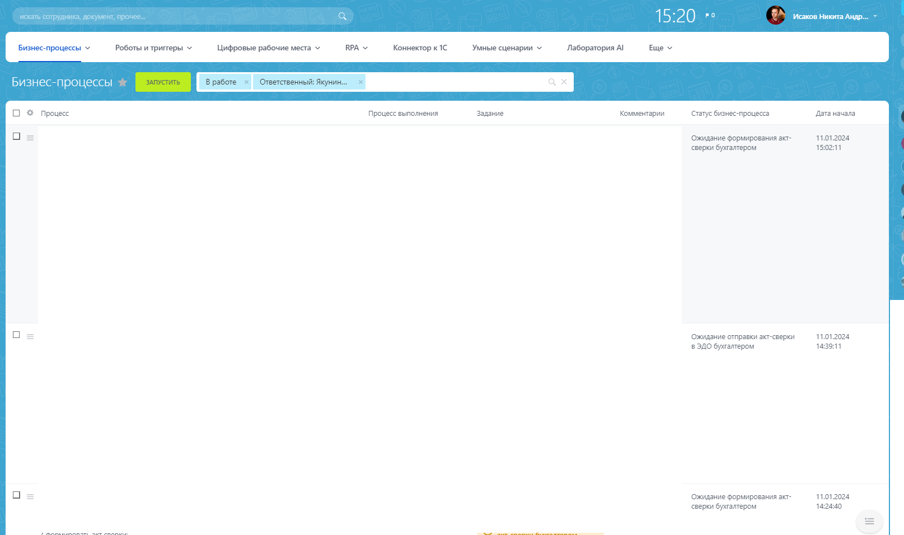Click user name Исаков Никита Андр...
This screenshot has width=904, height=535.
[x=831, y=16]
